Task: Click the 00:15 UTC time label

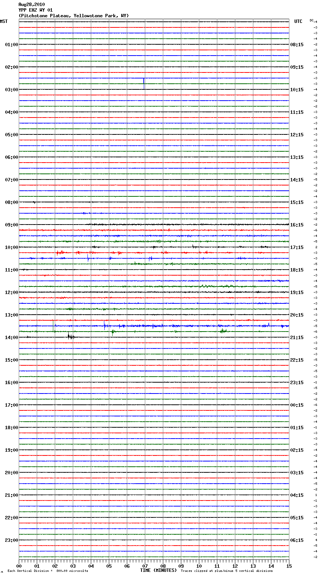Action: (x=297, y=405)
